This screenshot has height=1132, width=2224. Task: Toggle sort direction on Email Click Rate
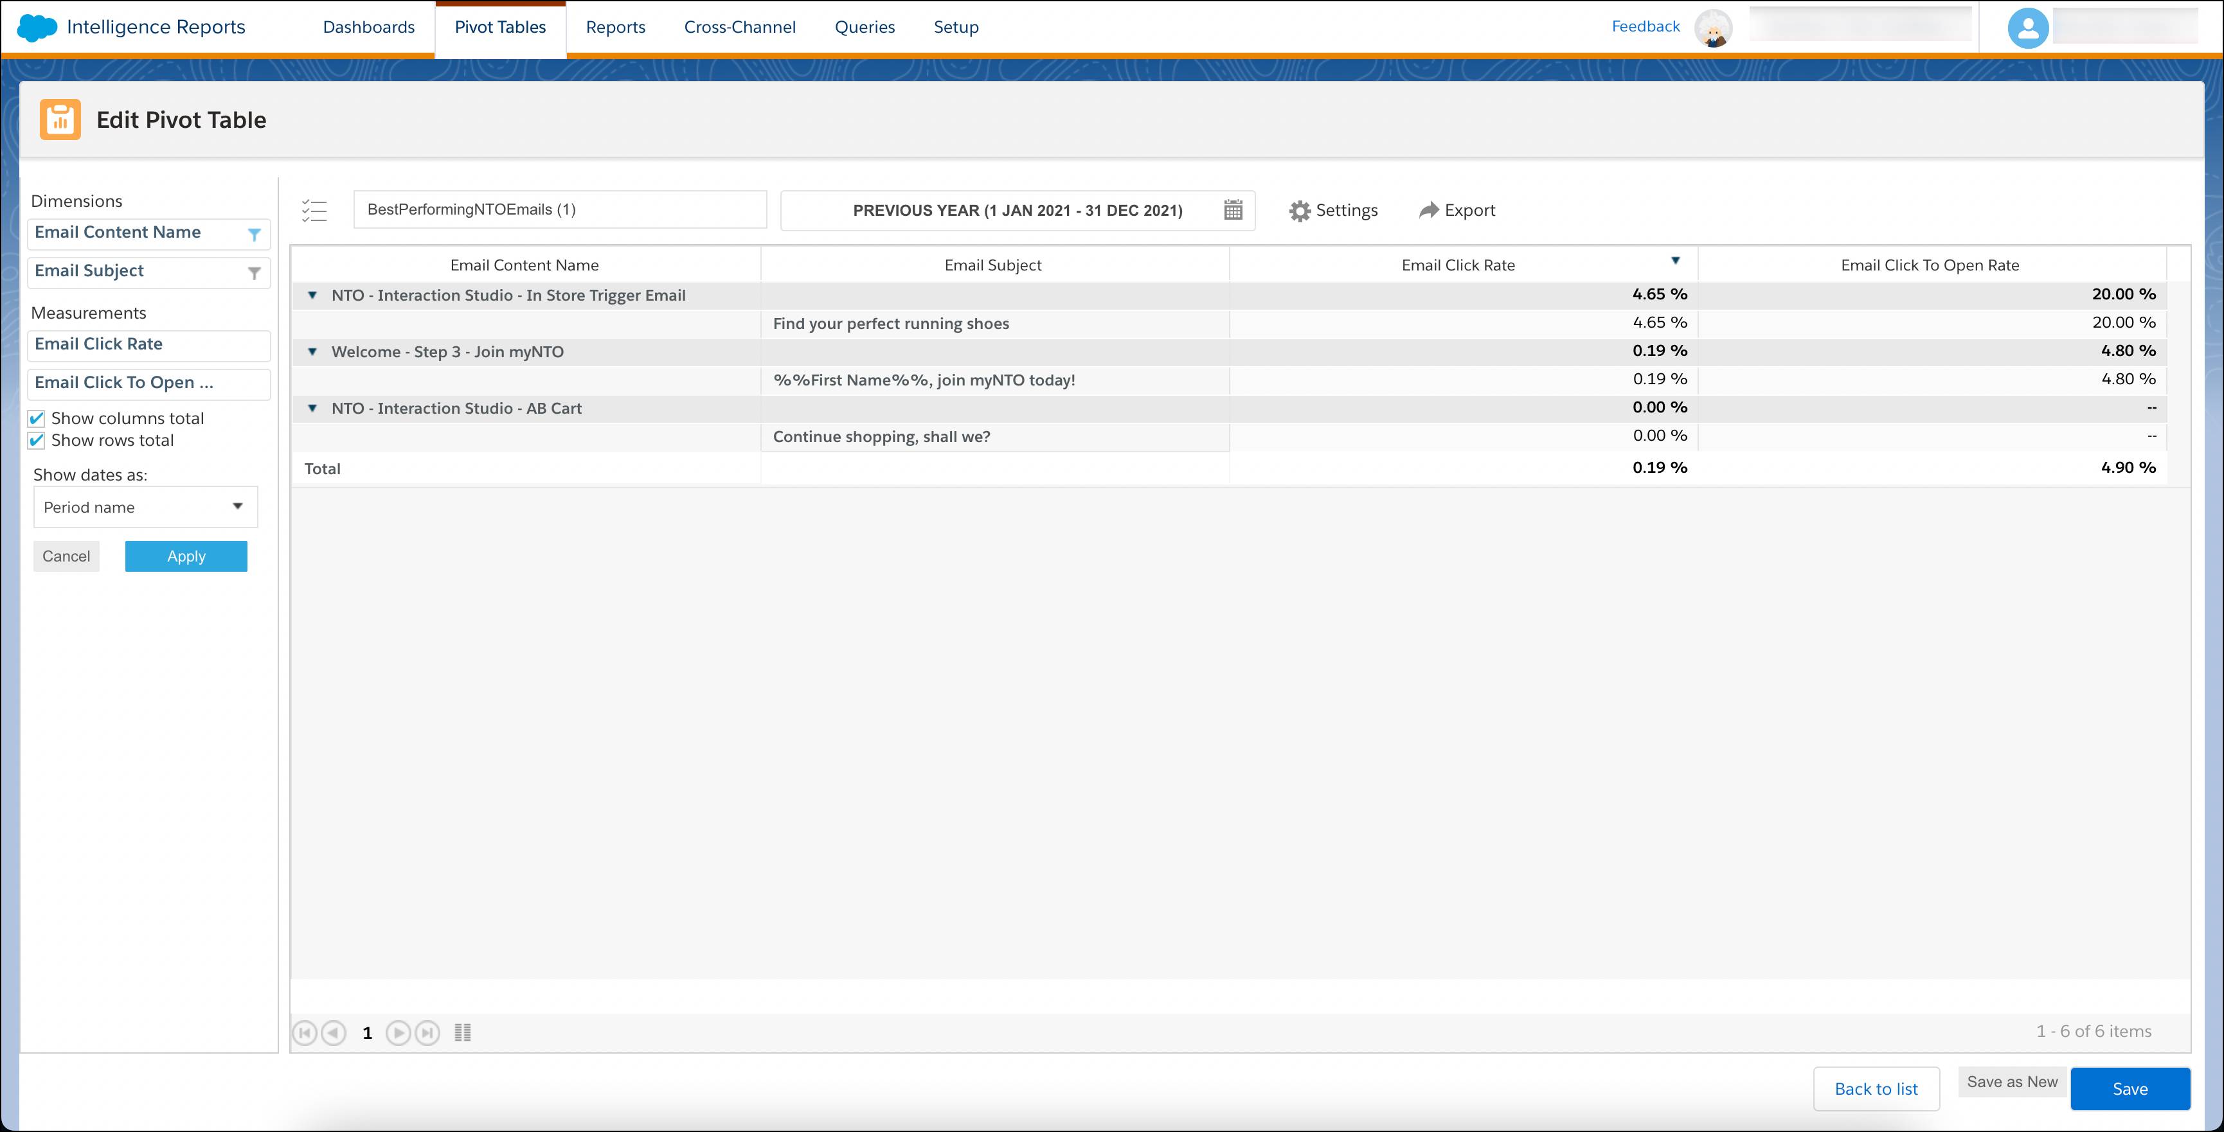pyautogui.click(x=1675, y=260)
